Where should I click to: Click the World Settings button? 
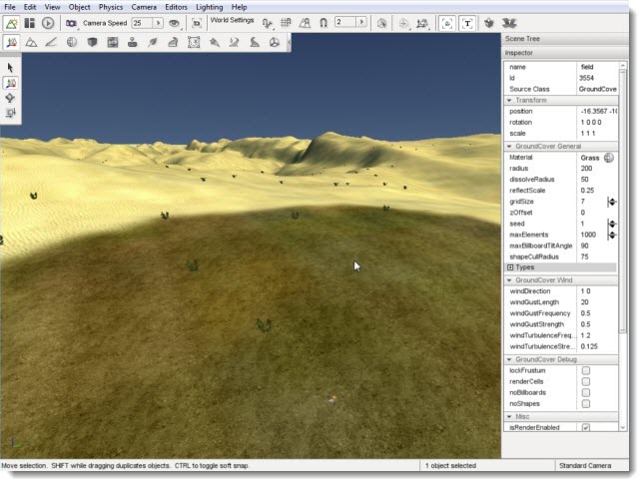(x=232, y=21)
